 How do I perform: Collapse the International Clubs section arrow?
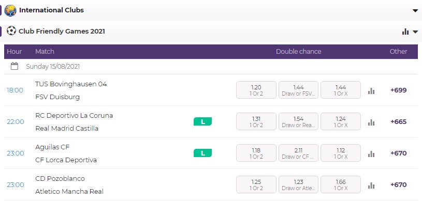click(x=415, y=10)
